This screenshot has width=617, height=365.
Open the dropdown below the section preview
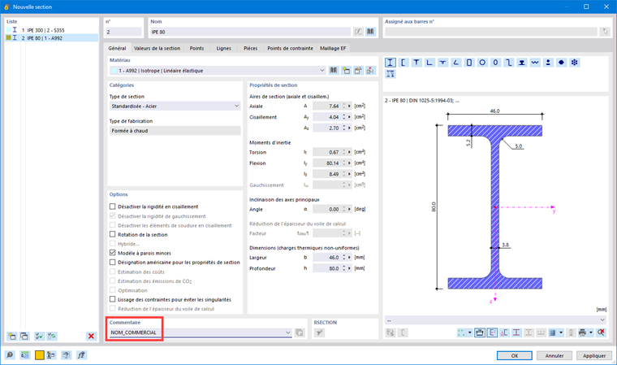tap(602, 320)
